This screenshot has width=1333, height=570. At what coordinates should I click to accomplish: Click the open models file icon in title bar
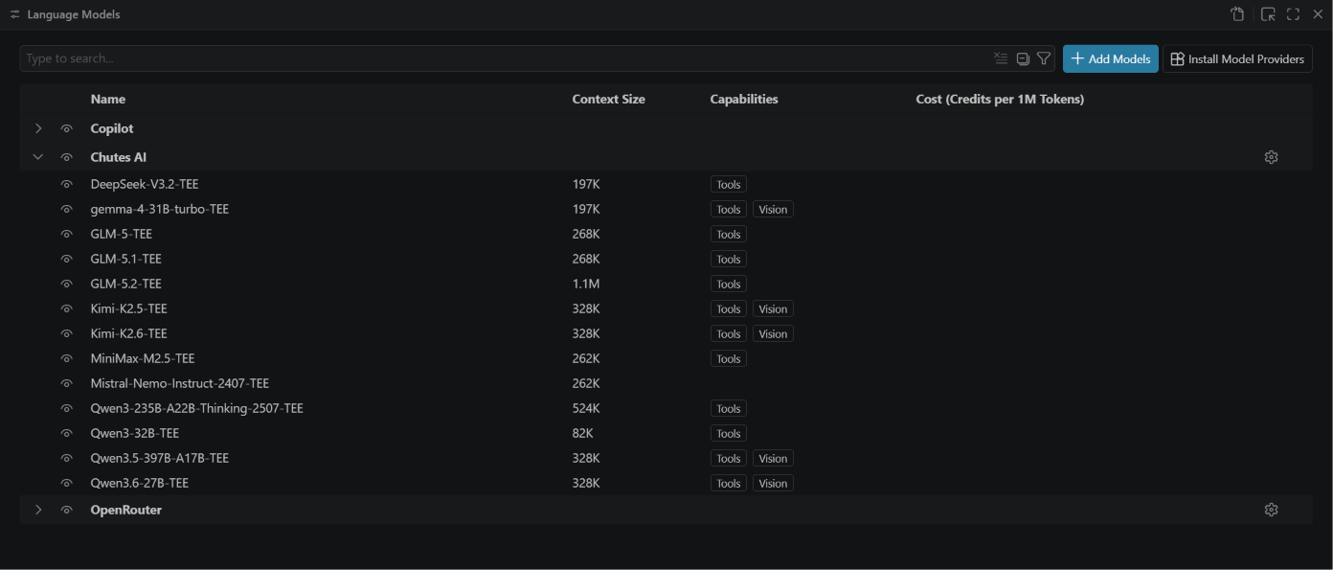(1237, 14)
